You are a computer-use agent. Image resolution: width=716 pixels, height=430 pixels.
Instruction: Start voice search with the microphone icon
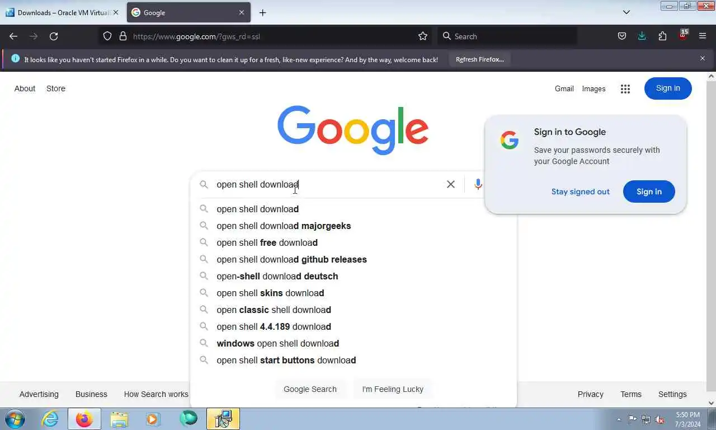tap(478, 184)
